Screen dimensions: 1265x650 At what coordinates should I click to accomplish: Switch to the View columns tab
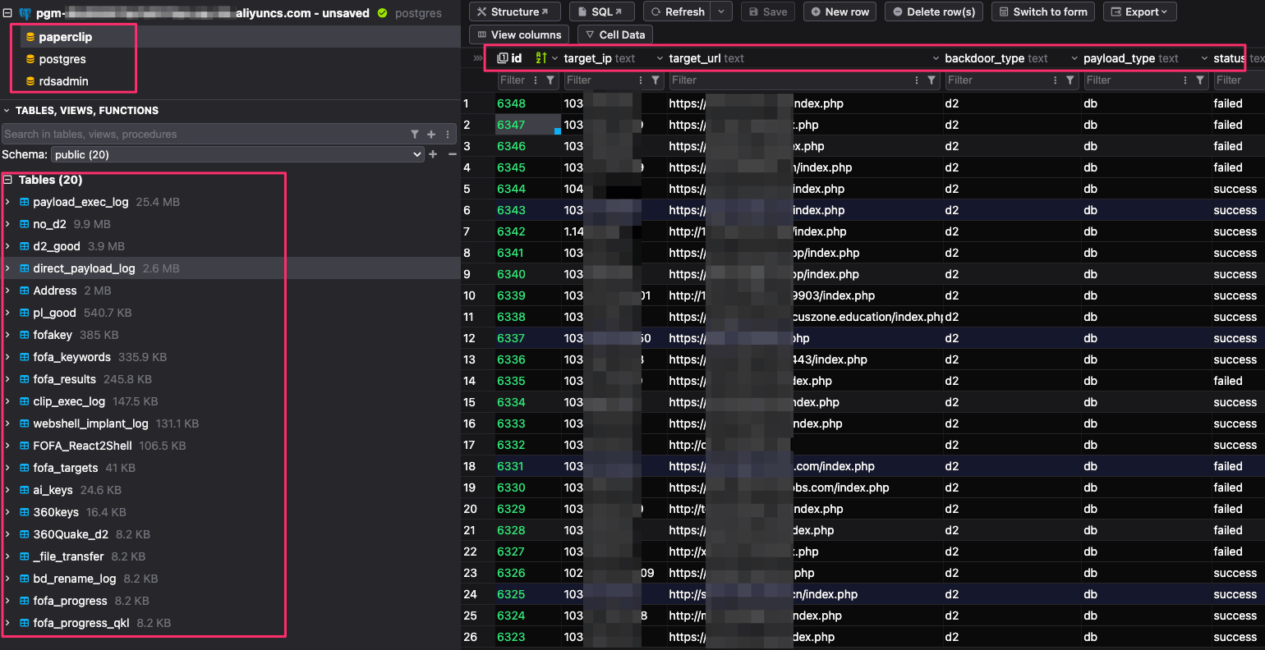tap(519, 34)
